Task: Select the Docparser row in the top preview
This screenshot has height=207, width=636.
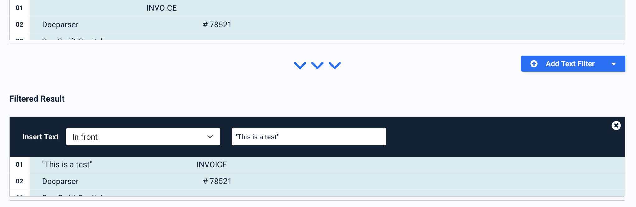Action: pos(60,25)
